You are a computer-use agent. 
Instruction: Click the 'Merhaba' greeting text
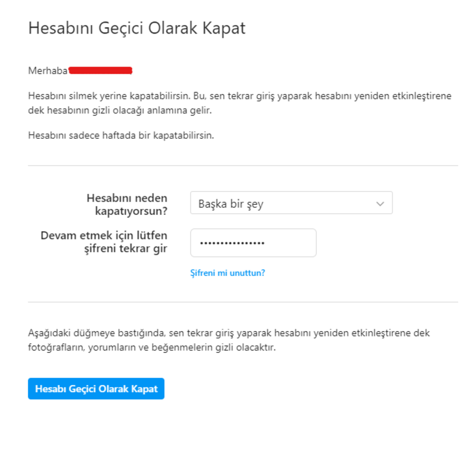pyautogui.click(x=47, y=71)
